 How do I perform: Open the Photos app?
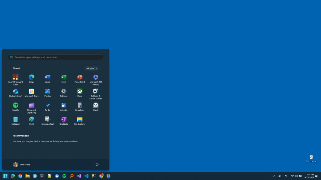[x=48, y=92]
